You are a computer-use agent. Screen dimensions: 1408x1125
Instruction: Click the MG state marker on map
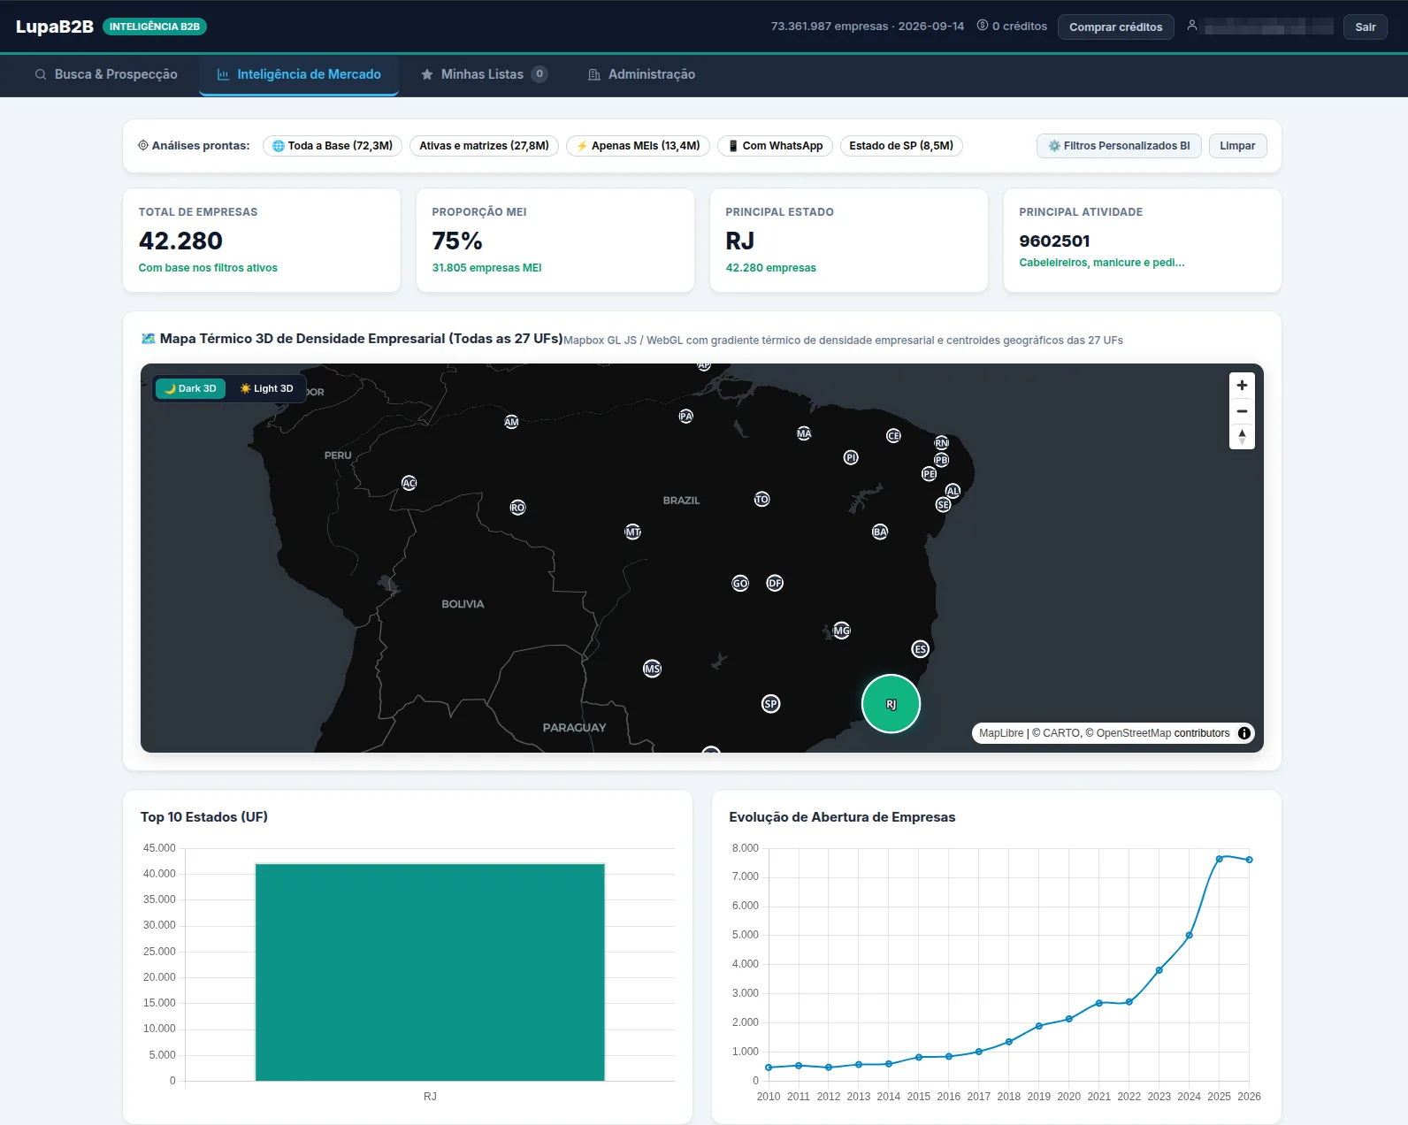point(841,631)
